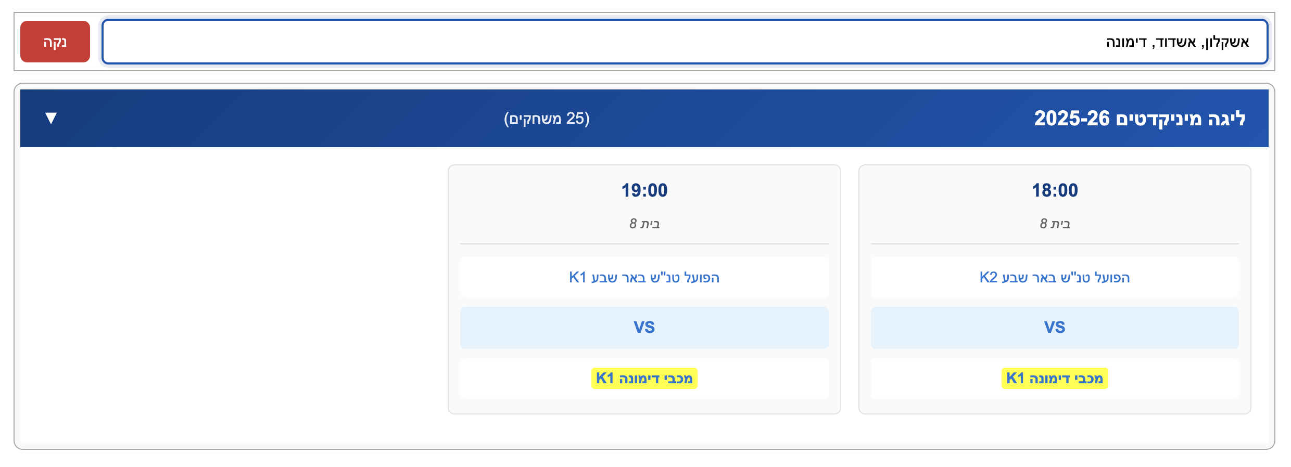Click the VS badge in the 18:00 match
The height and width of the screenshot is (467, 1291).
point(1055,327)
